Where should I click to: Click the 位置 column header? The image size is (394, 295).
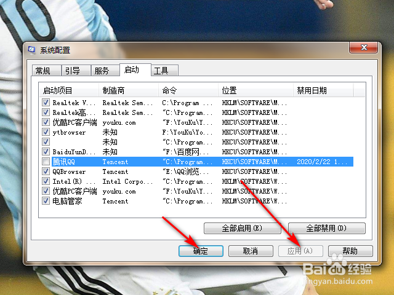tap(256, 90)
